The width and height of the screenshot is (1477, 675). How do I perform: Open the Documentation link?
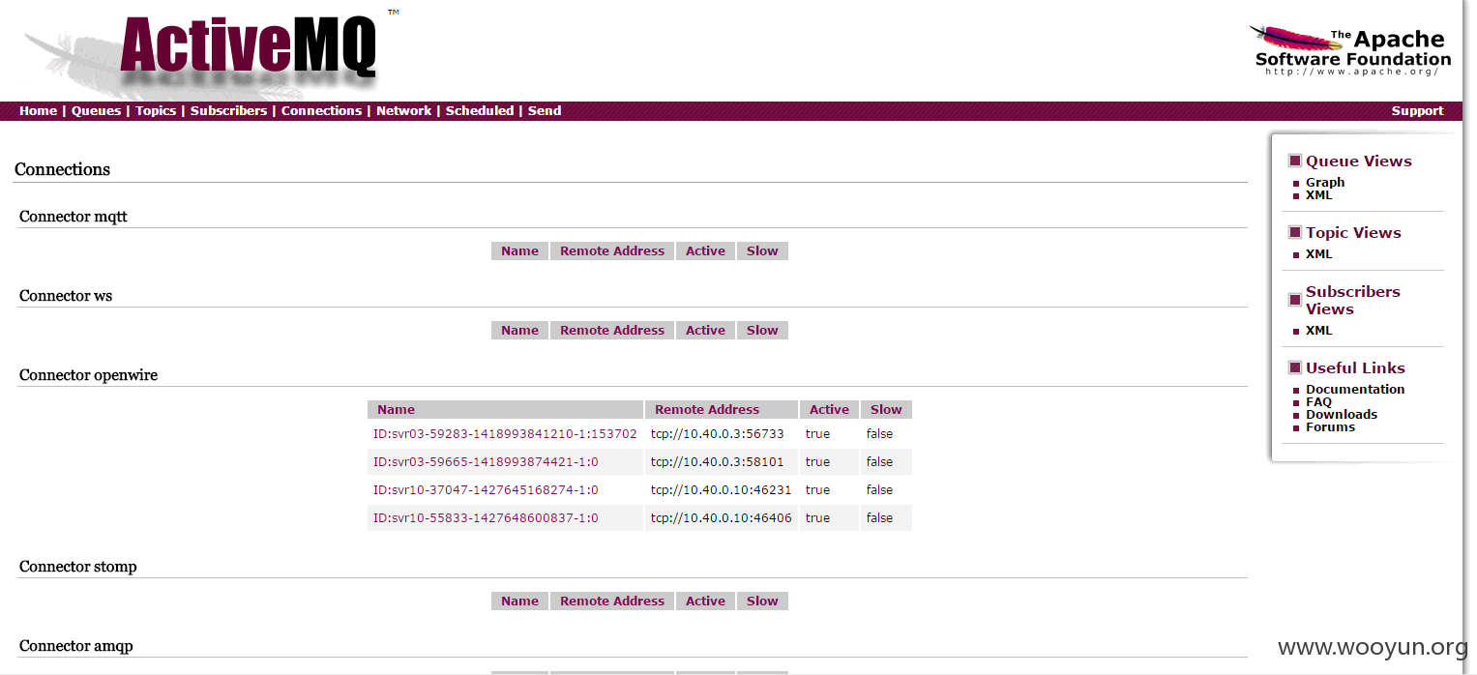point(1355,389)
